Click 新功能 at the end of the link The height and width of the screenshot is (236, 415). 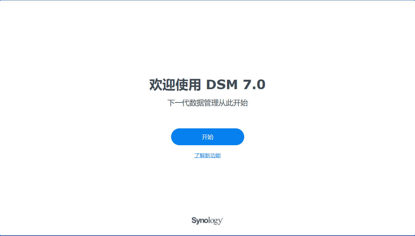tap(213, 156)
